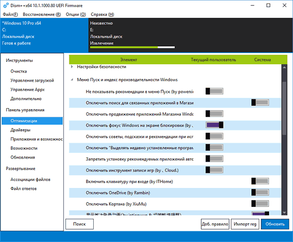Click the scrollbar down arrow
This screenshot has height=242, width=293.
(284, 213)
